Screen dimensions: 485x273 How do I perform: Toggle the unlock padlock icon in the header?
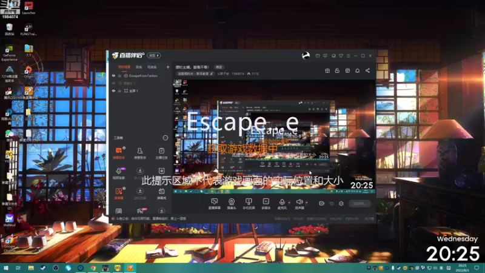pos(337,70)
